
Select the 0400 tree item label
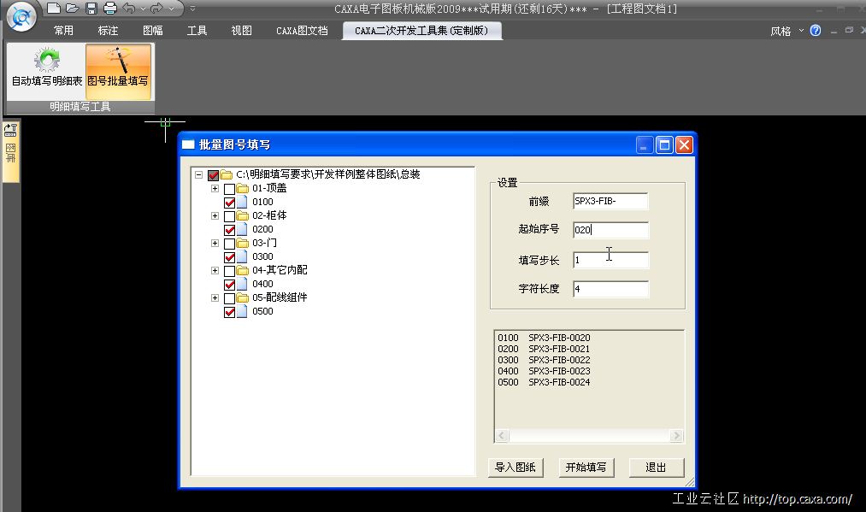click(x=263, y=284)
